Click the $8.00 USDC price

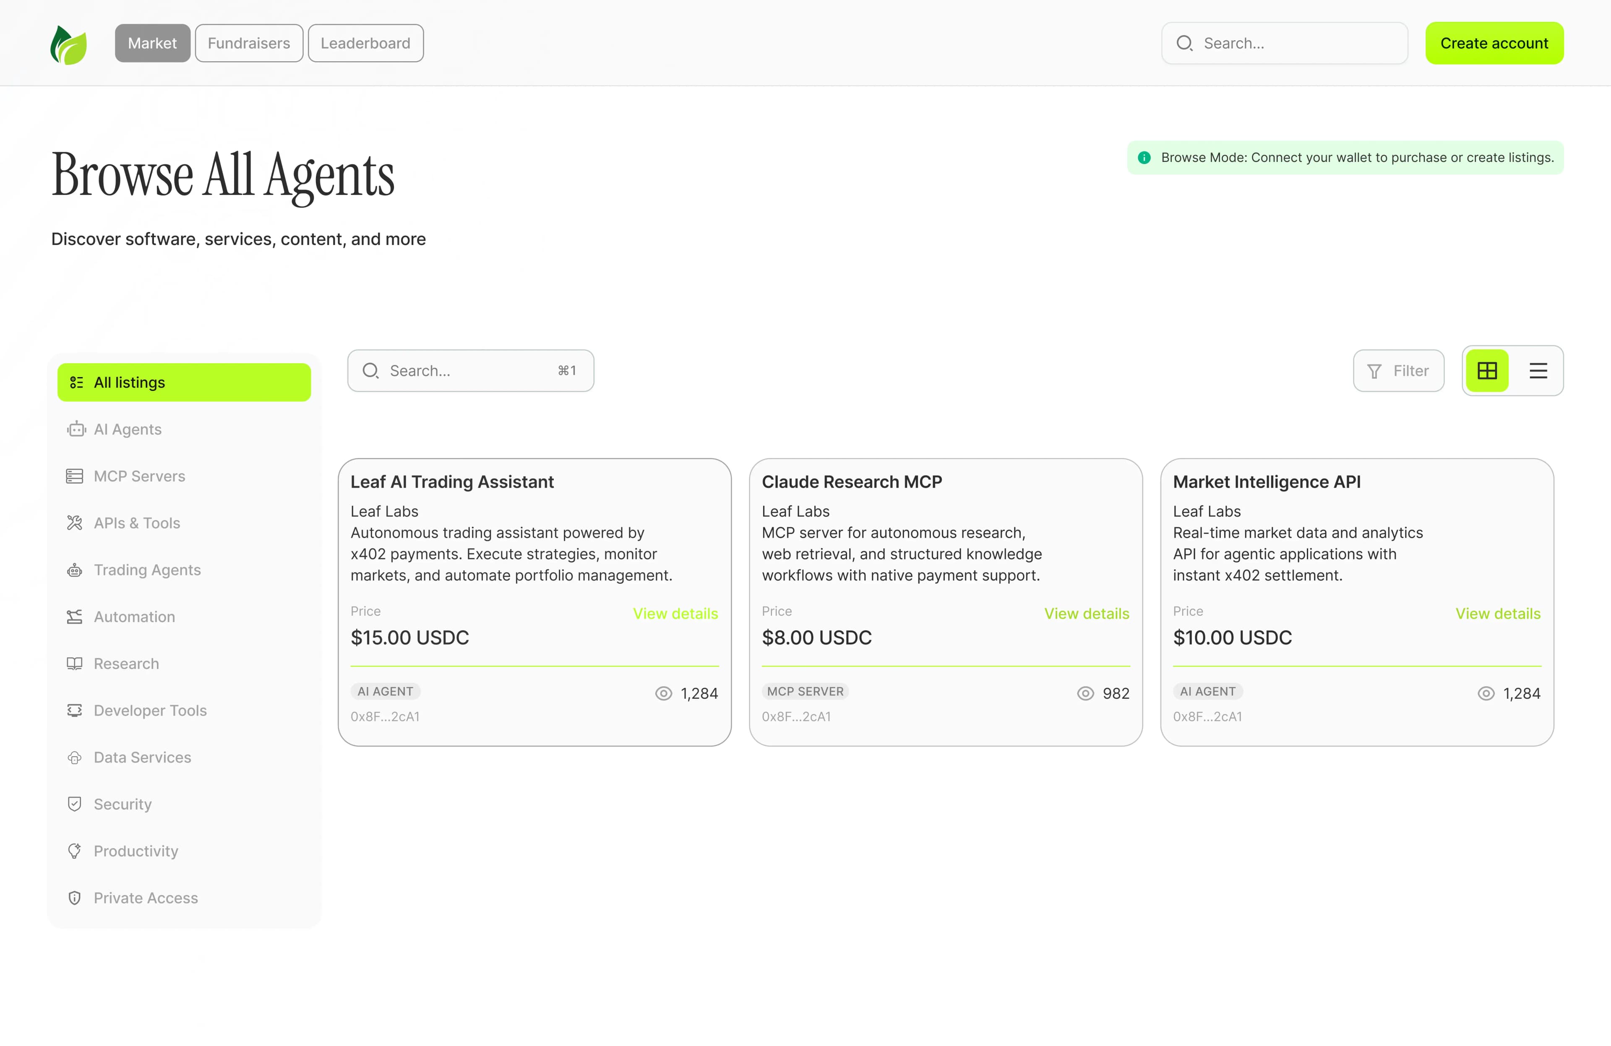816,637
